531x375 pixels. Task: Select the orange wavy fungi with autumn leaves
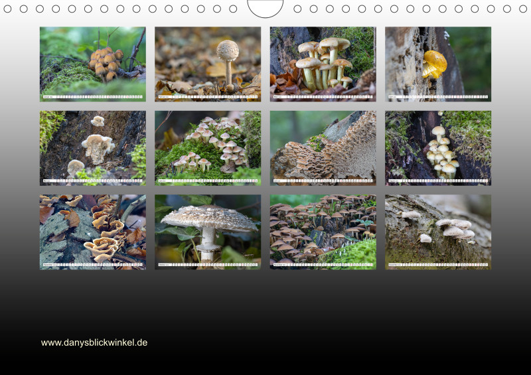pyautogui.click(x=93, y=232)
